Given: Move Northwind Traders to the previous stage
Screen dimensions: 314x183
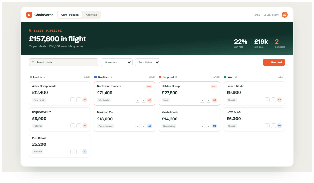Looking at the screenshot, I should 137,100.
